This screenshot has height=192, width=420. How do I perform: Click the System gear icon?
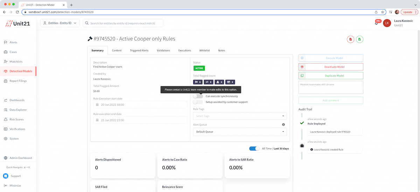click(x=6, y=139)
